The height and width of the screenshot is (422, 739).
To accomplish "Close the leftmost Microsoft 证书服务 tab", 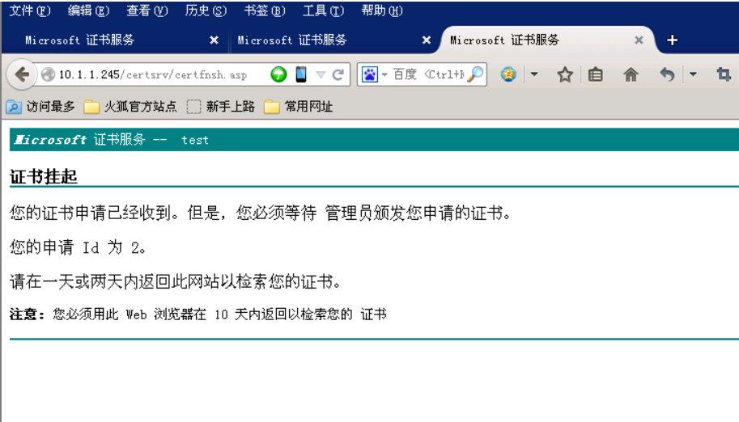I will point(214,40).
